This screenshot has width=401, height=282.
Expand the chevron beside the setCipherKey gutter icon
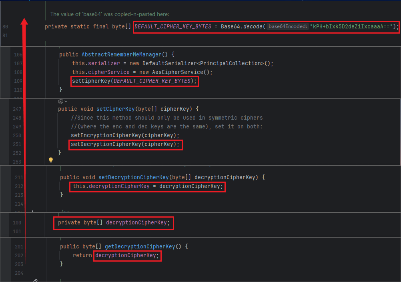coord(66,102)
